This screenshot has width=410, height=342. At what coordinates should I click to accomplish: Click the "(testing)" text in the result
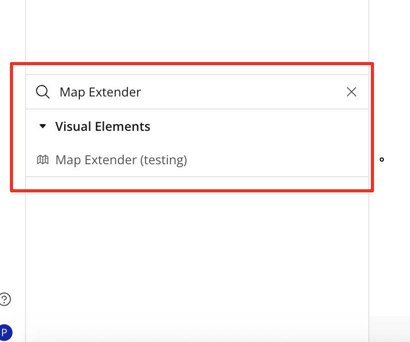pos(163,160)
